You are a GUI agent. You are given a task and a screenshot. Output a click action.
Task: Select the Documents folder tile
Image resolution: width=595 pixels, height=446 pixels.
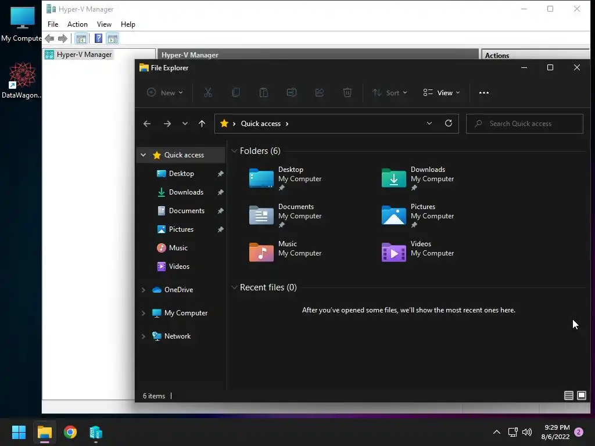285,215
